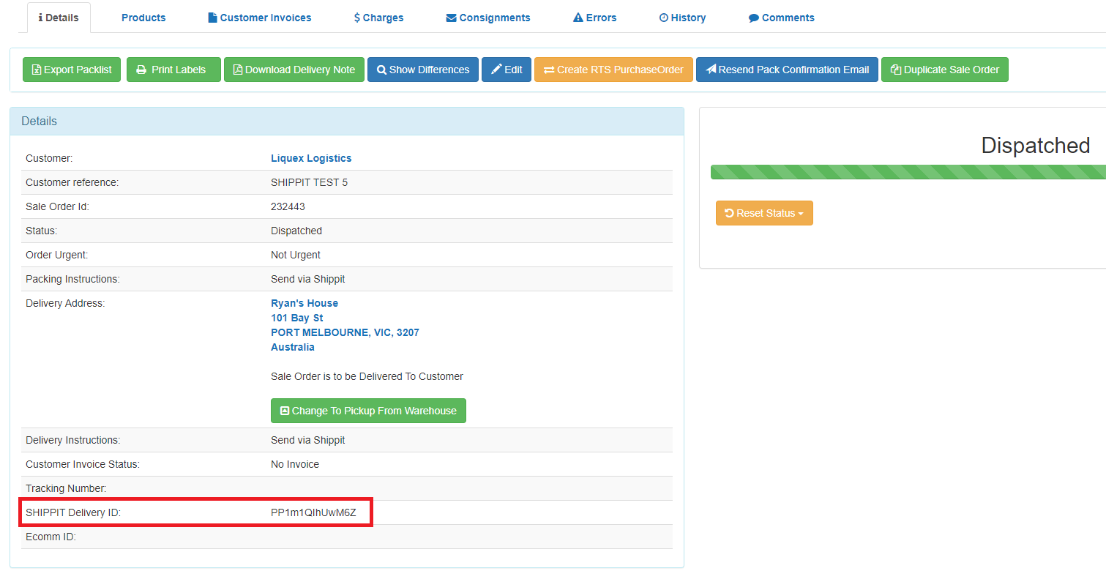
Task: Open the Details tab
Action: tap(59, 18)
